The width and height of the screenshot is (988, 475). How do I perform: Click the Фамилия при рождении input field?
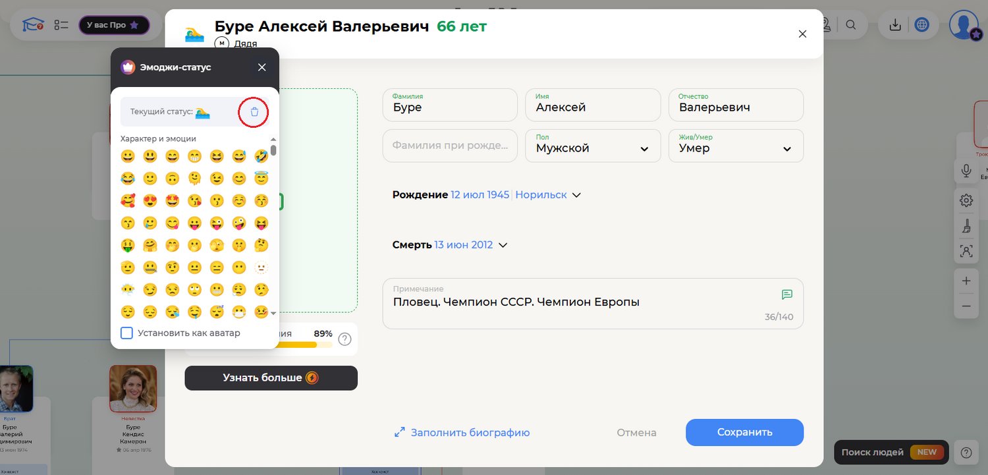point(450,146)
